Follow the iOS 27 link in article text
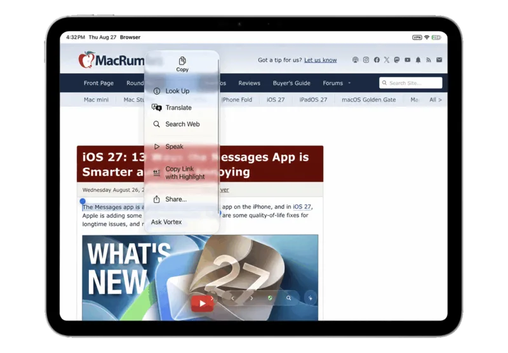This screenshot has height=353, width=508. [302, 206]
